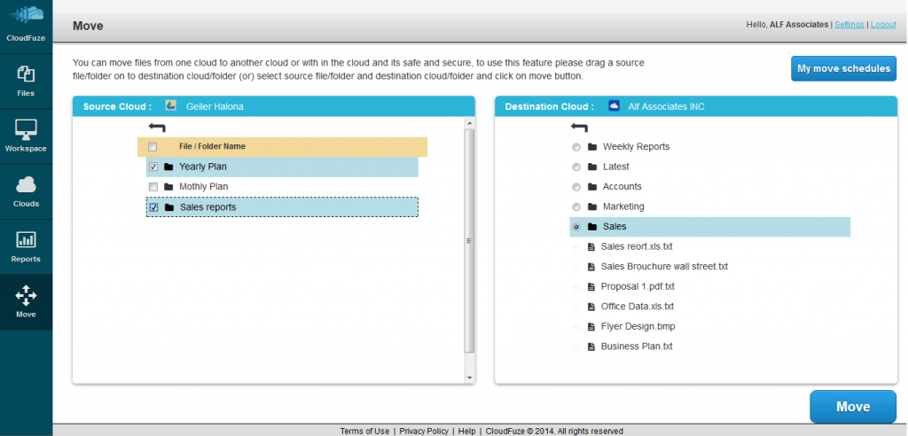Click the Accounts folder name

click(x=622, y=187)
